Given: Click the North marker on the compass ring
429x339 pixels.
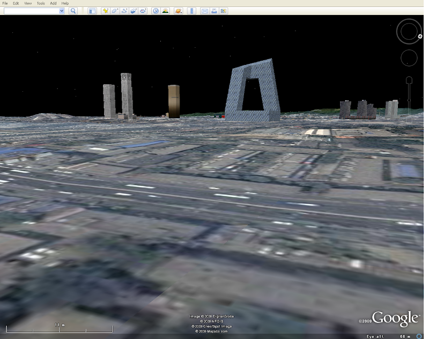Looking at the screenshot, I should tap(420, 36).
